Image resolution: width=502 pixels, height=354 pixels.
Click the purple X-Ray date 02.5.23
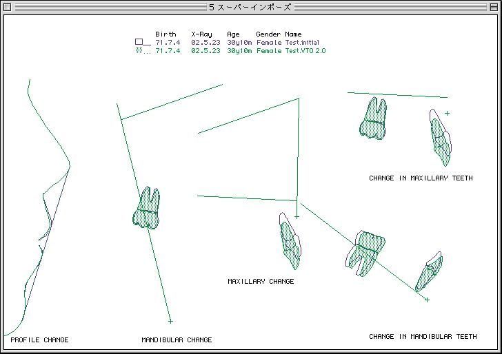pyautogui.click(x=206, y=42)
